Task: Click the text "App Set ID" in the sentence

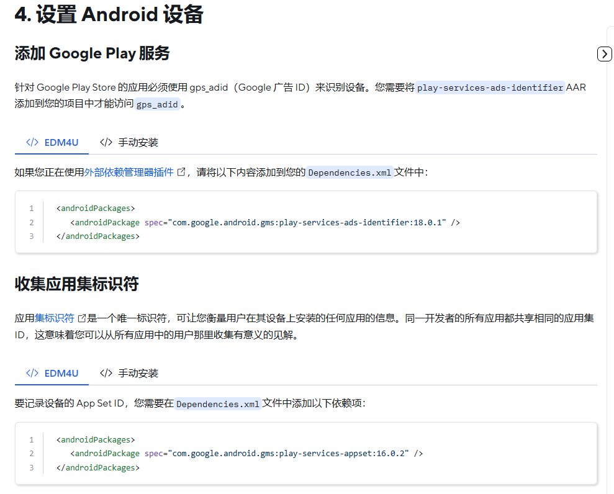Action: coord(100,403)
